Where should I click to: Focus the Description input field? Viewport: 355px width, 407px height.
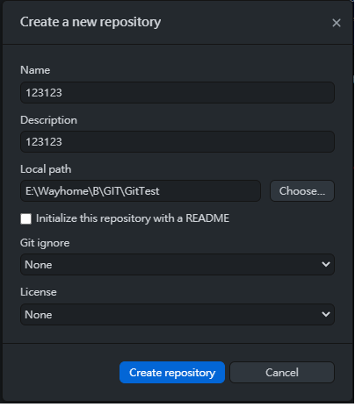pyautogui.click(x=177, y=142)
